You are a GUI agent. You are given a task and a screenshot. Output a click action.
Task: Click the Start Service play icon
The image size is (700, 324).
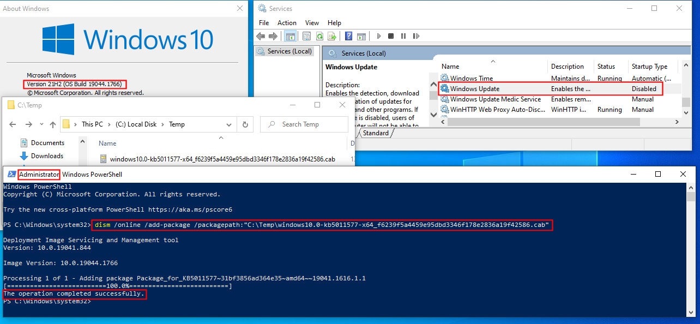point(379,36)
